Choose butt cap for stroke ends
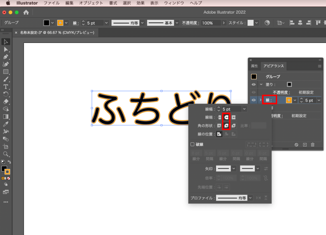 pos(219,117)
